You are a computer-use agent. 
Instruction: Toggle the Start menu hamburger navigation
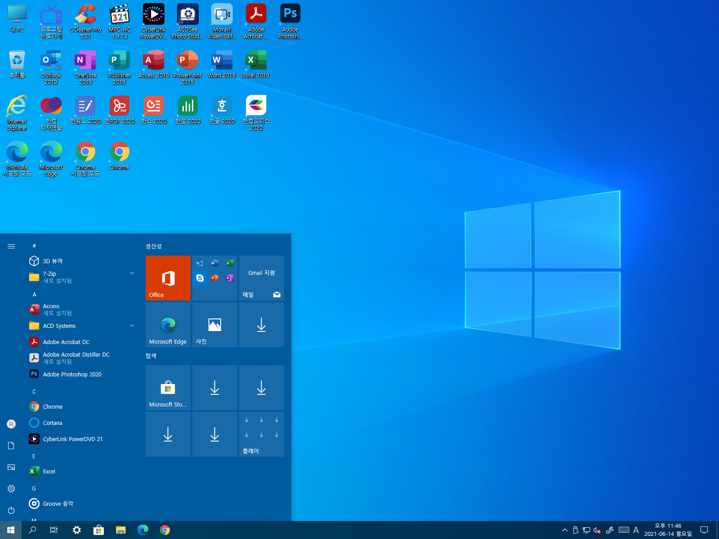click(11, 246)
